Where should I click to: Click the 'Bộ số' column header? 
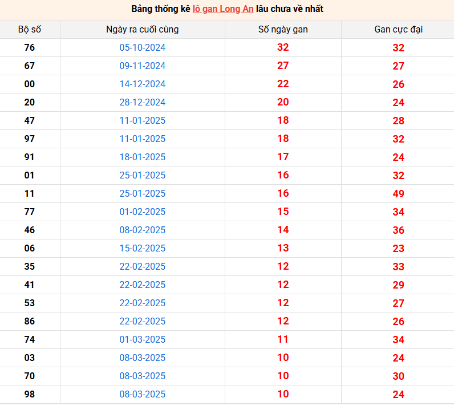[x=30, y=30]
